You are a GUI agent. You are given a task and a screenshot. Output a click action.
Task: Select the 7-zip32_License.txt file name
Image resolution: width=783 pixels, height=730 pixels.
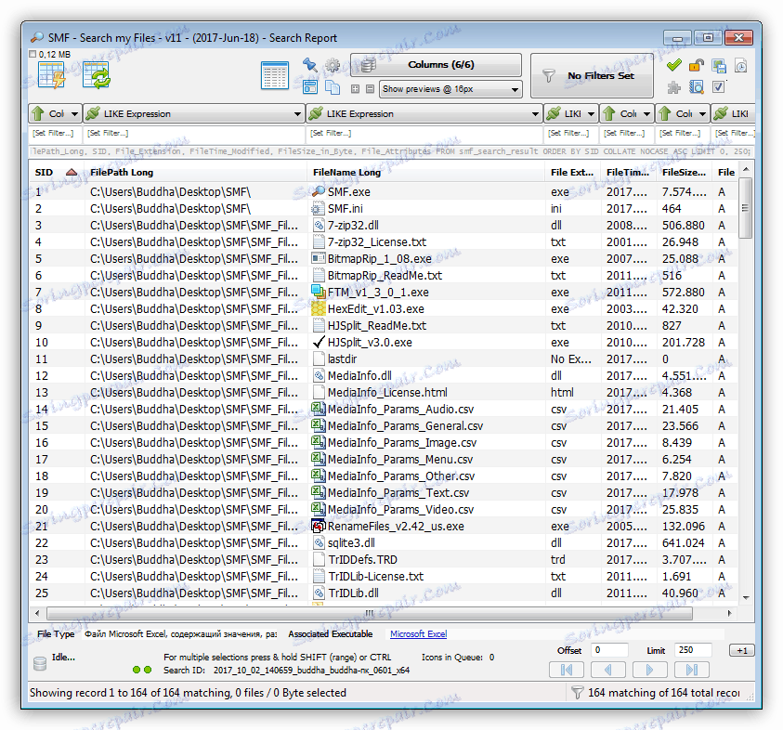click(x=377, y=241)
